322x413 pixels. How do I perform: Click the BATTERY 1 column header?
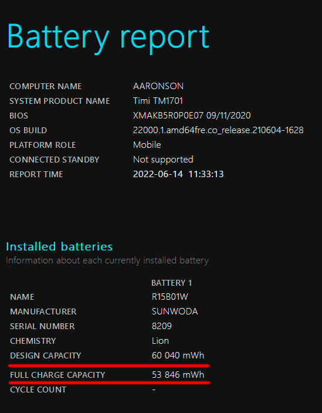coord(172,283)
